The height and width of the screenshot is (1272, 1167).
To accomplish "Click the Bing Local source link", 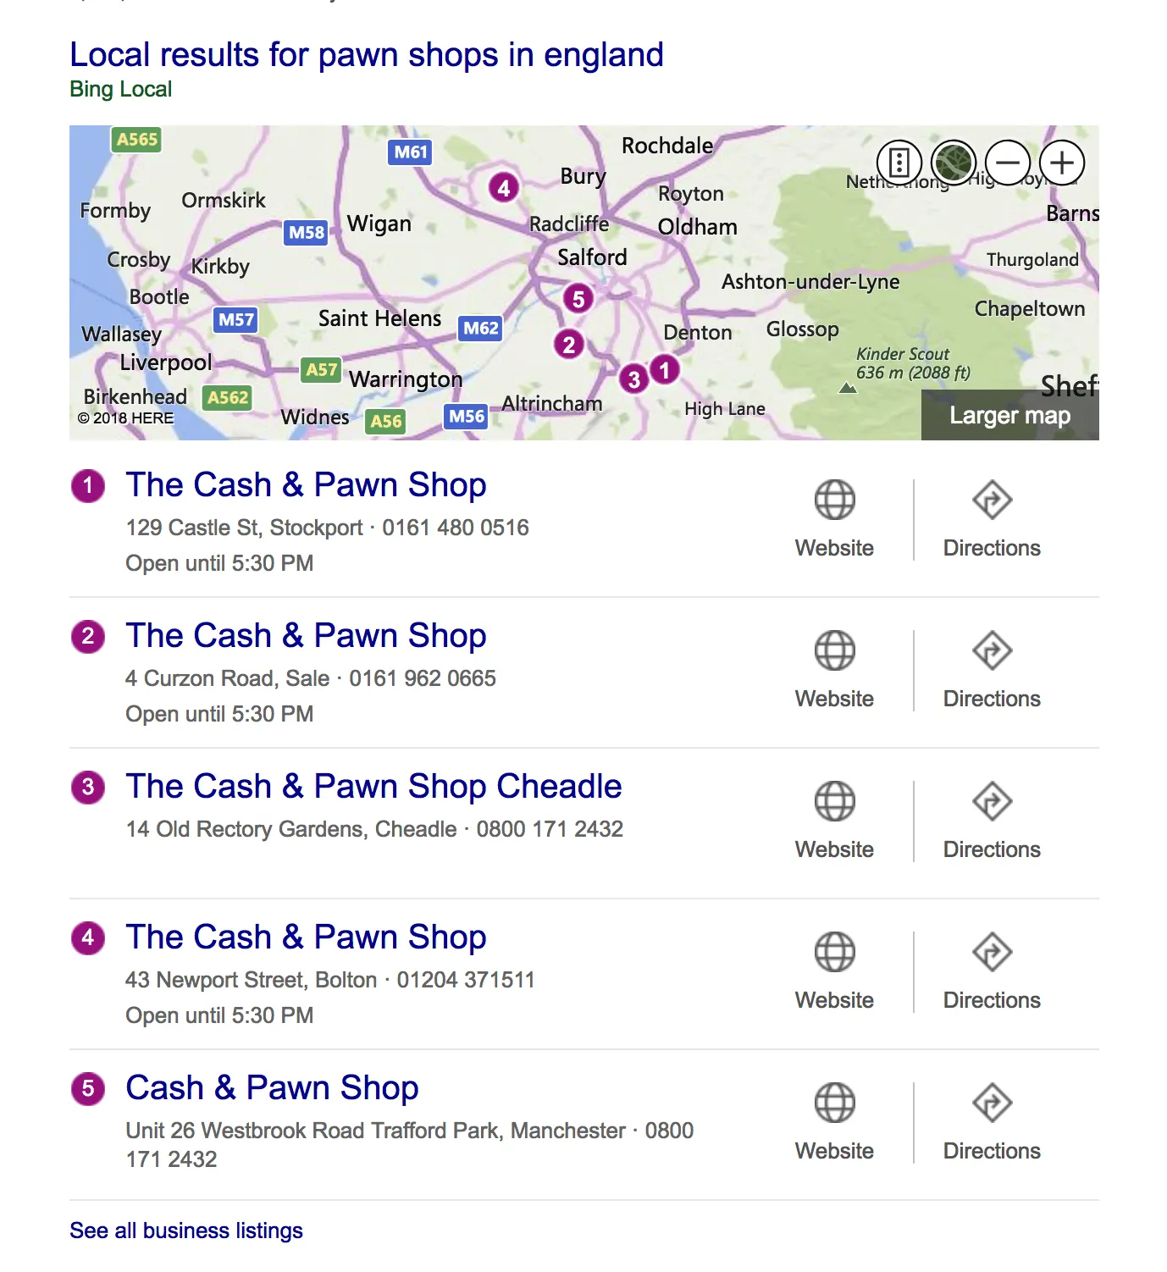I will tap(120, 89).
